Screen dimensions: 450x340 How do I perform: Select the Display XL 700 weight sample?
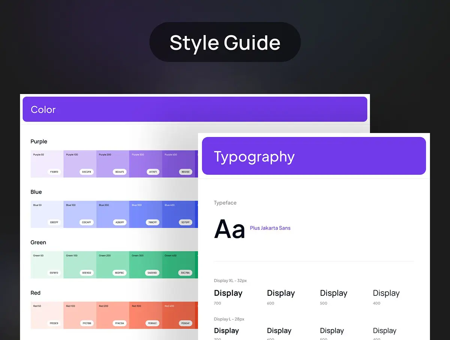click(228, 293)
